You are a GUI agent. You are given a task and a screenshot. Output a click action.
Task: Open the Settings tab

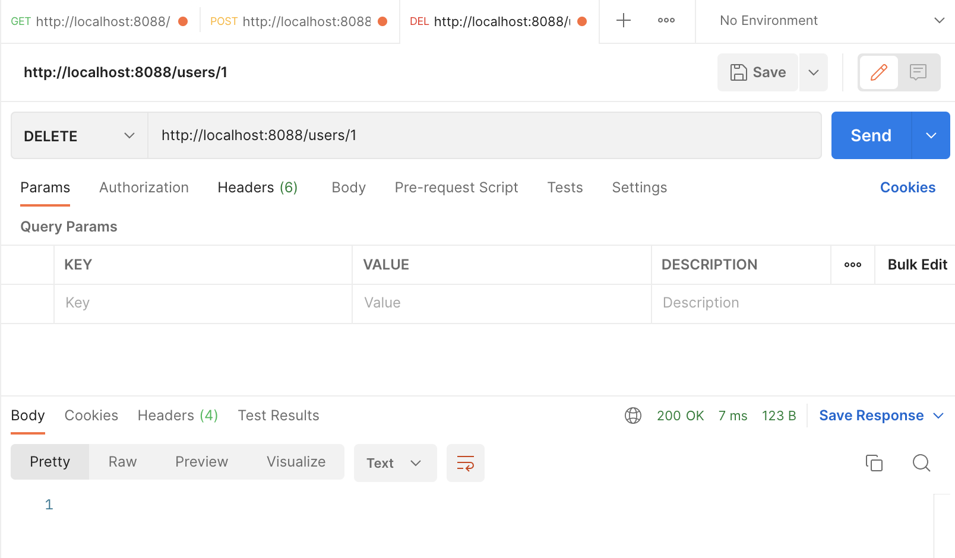(639, 188)
